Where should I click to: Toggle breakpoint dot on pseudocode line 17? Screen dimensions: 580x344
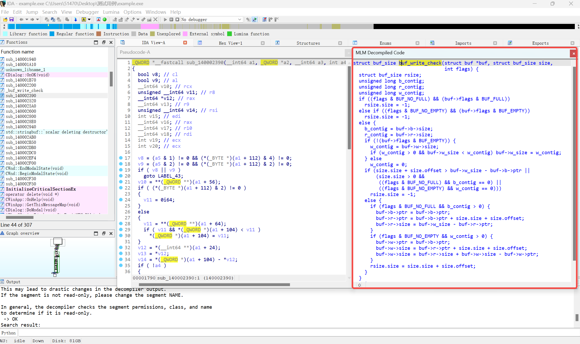point(121,158)
